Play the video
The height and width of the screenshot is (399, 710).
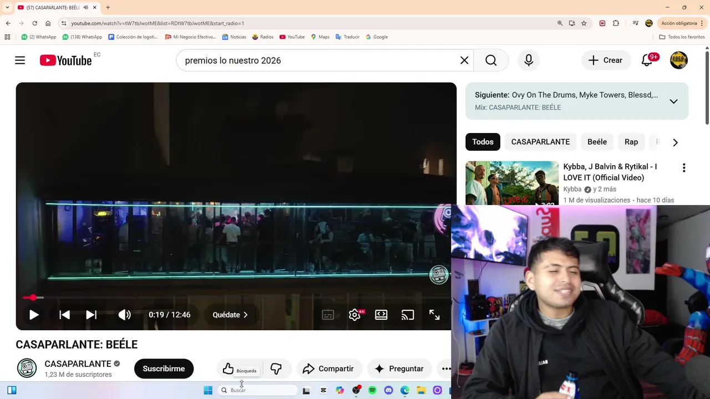[34, 315]
